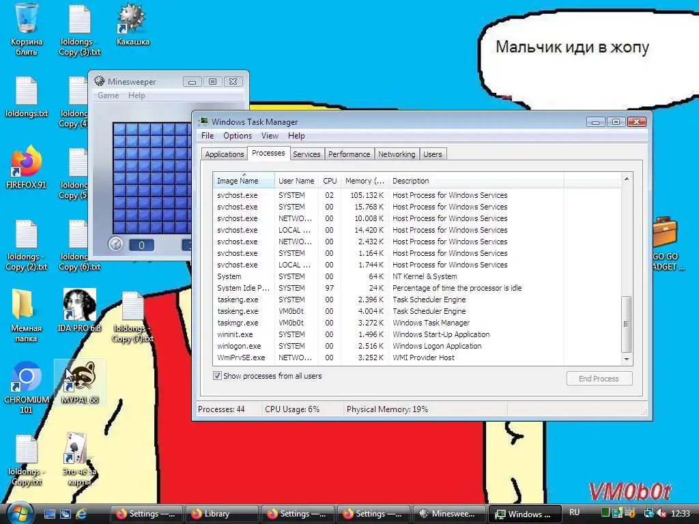Open the Task Manager Help menu
Viewport: 699px width, 524px height.
(x=296, y=136)
